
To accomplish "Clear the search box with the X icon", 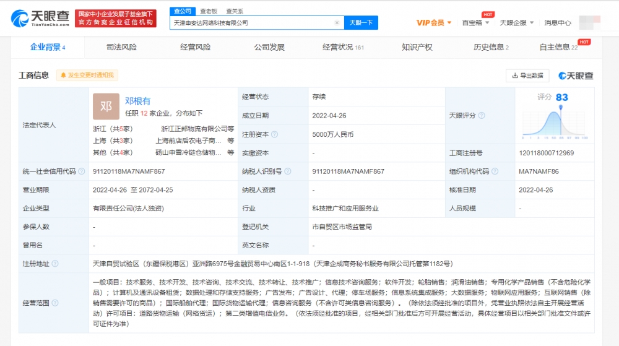I will click(337, 23).
